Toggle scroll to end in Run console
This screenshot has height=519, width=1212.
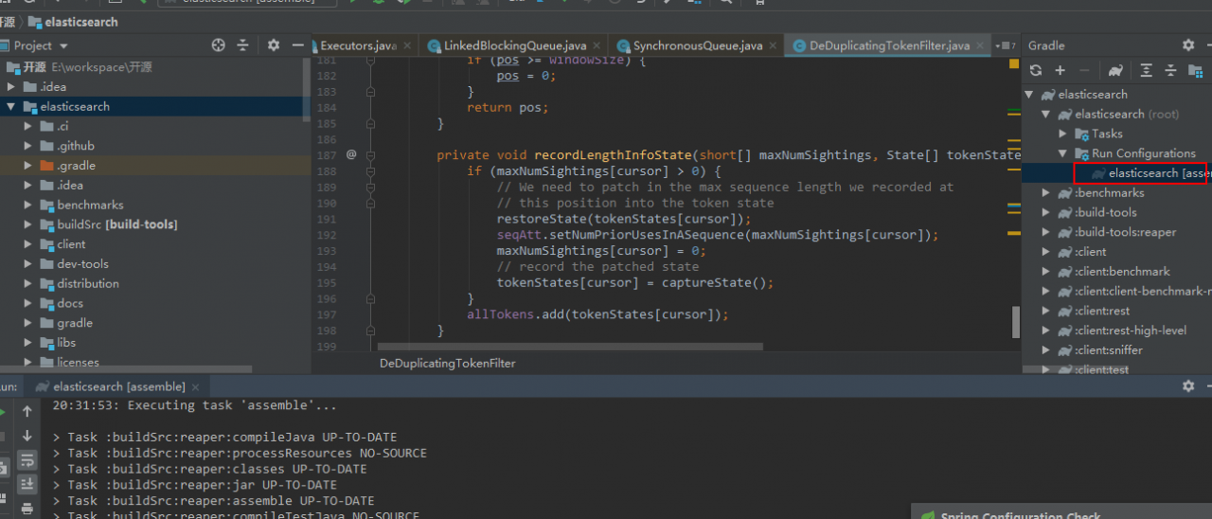point(27,484)
